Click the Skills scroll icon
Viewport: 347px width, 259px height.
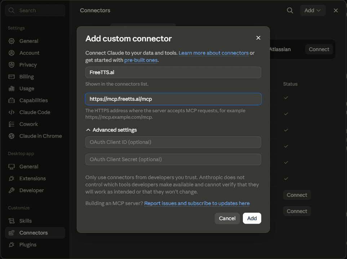coord(12,221)
